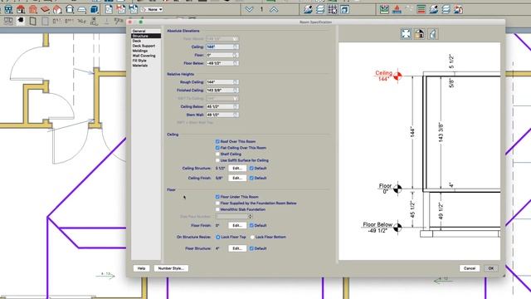This screenshot has height=299, width=531.
Task: Click the green terrain panel icon
Action: coord(384,9)
